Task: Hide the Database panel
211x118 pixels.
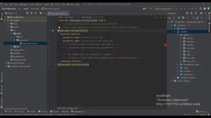Action: pyautogui.click(x=205, y=13)
